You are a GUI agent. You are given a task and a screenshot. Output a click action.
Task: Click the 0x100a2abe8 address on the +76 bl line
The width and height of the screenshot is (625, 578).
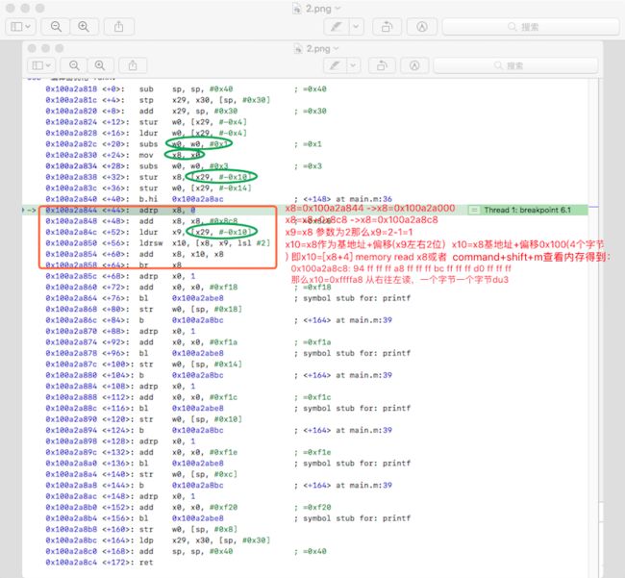(198, 298)
